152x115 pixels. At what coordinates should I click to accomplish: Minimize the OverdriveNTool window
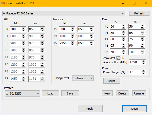click(123, 3)
